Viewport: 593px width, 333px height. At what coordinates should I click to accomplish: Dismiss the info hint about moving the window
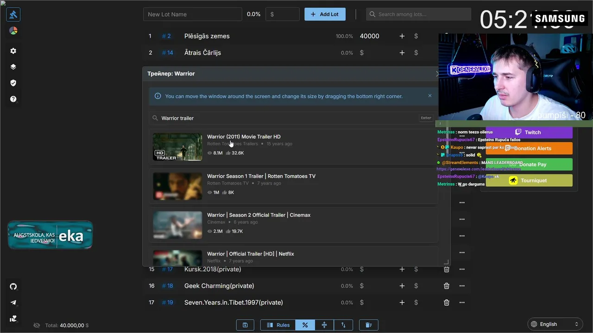(x=430, y=96)
